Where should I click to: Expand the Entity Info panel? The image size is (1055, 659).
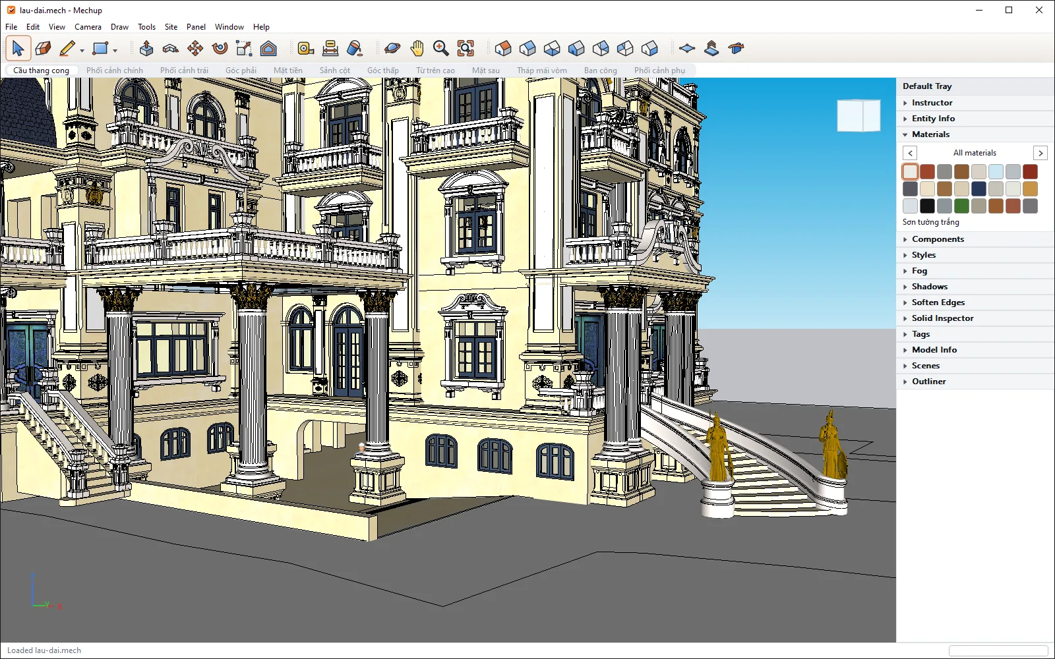click(975, 119)
